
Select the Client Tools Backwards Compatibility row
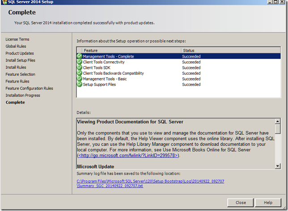(x=178, y=73)
